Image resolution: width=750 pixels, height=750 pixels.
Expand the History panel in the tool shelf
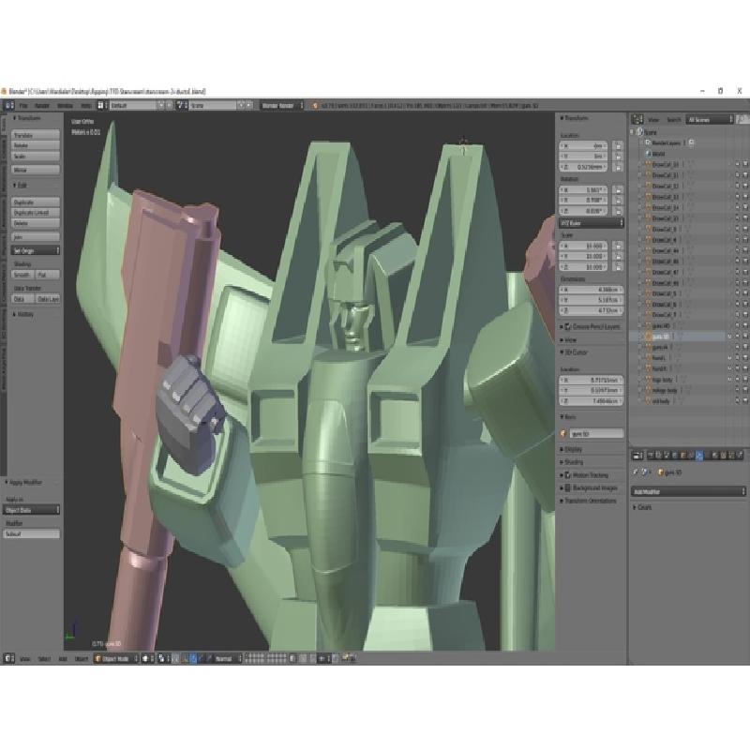(24, 314)
